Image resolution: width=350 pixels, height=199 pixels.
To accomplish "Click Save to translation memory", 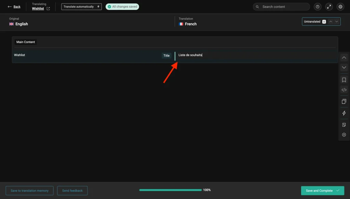I will (29, 190).
